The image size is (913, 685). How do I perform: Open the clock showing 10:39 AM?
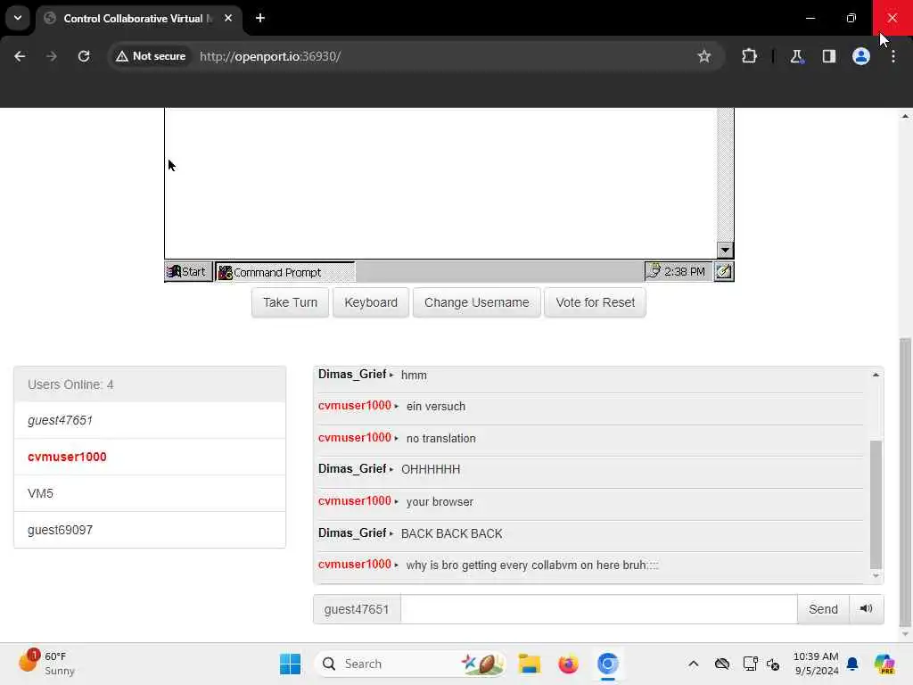[816, 664]
